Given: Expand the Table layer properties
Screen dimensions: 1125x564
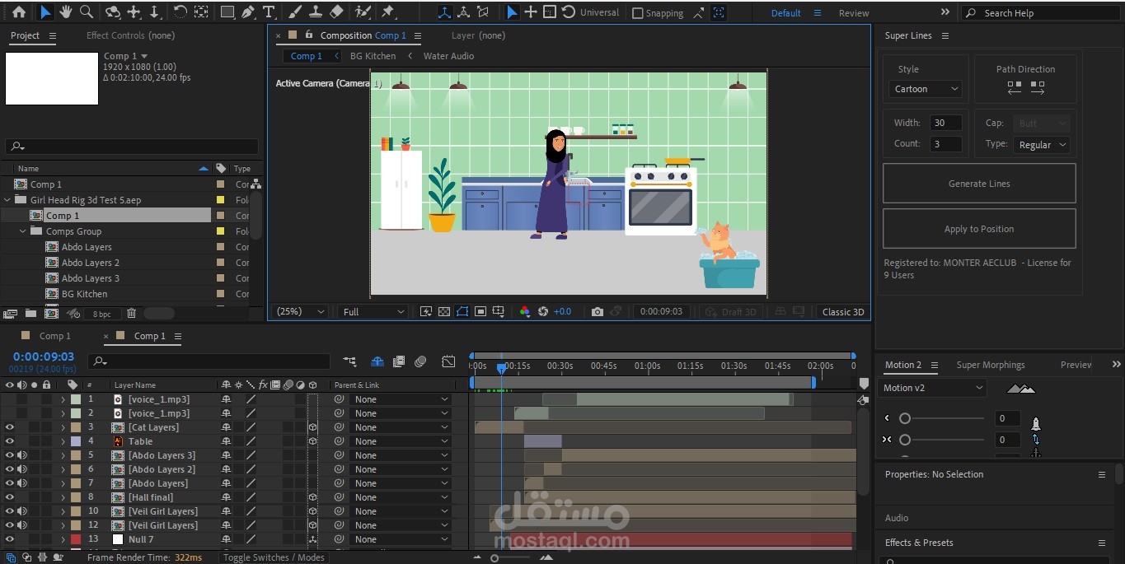Looking at the screenshot, I should 63,441.
